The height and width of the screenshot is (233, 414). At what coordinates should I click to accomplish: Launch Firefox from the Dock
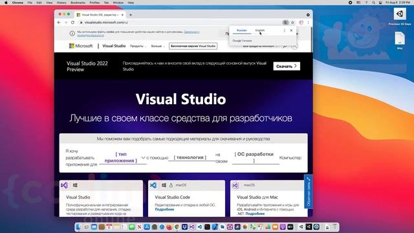click(x=169, y=227)
